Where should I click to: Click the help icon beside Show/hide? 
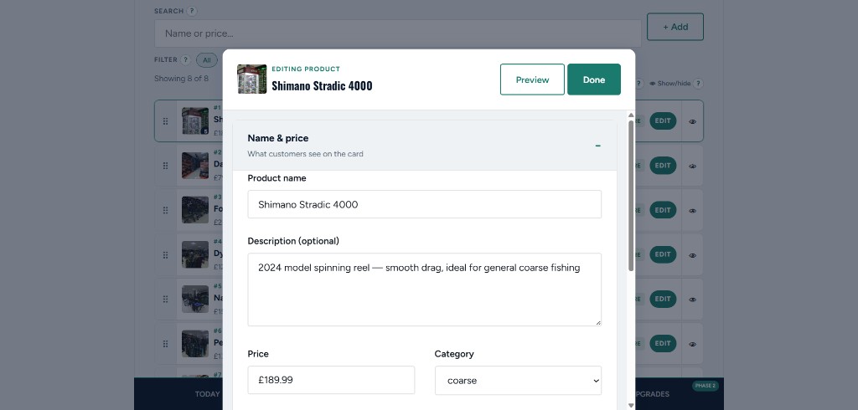point(698,84)
